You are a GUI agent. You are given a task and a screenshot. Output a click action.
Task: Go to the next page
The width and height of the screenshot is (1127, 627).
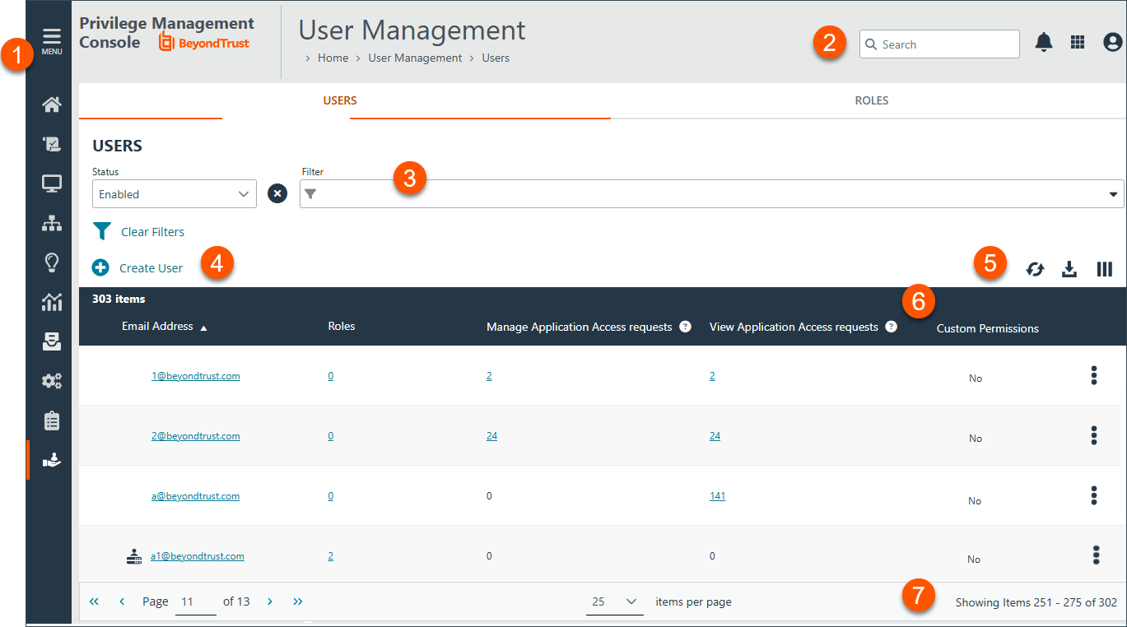coord(269,601)
